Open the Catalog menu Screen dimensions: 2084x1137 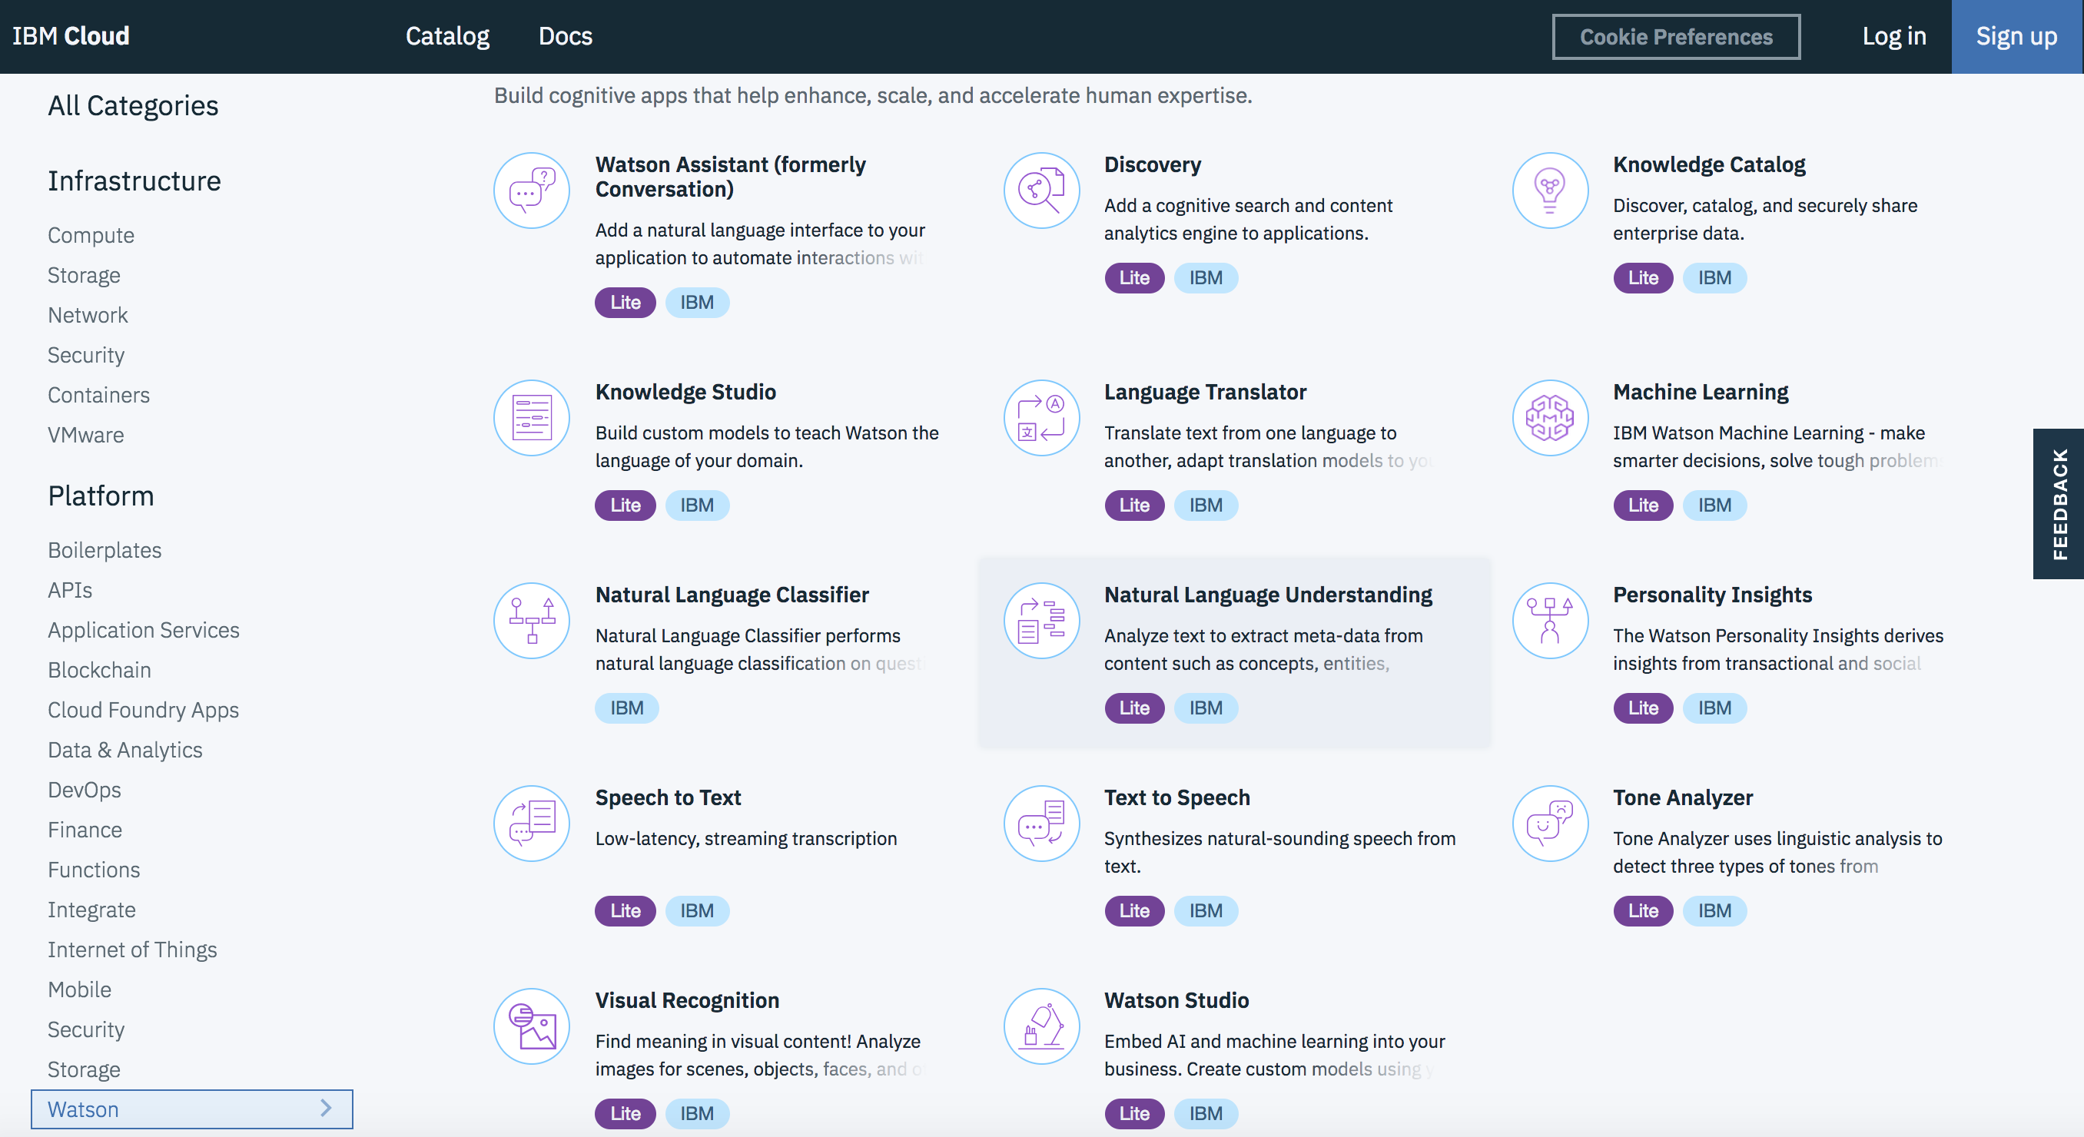446,35
